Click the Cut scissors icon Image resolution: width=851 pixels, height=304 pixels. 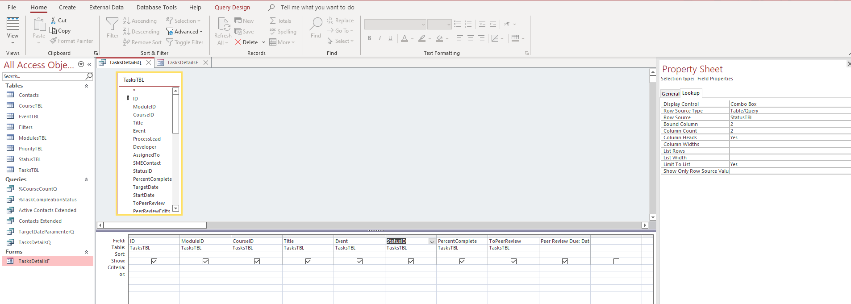click(x=53, y=21)
